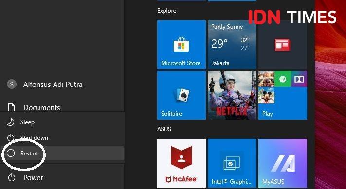
Task: Select Restart from the power menu
Action: (x=62, y=153)
